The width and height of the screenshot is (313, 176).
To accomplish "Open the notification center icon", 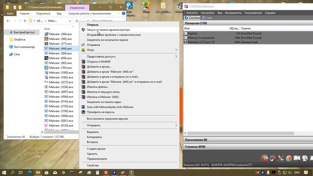I will tap(306, 173).
